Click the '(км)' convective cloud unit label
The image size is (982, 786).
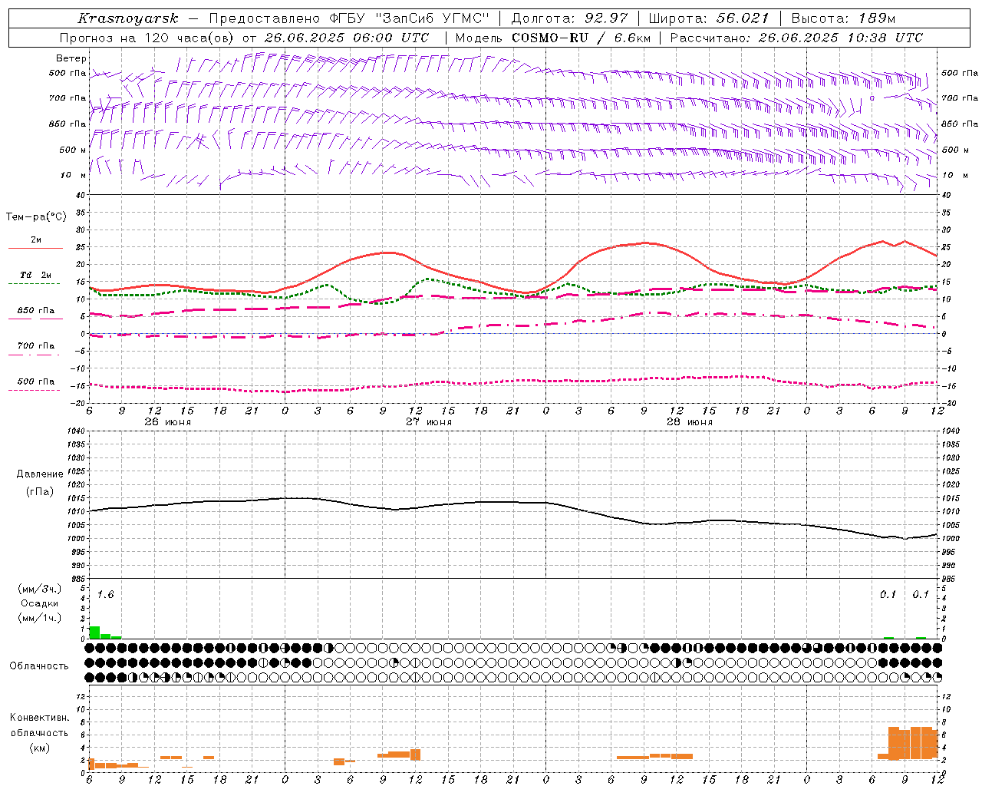click(39, 748)
